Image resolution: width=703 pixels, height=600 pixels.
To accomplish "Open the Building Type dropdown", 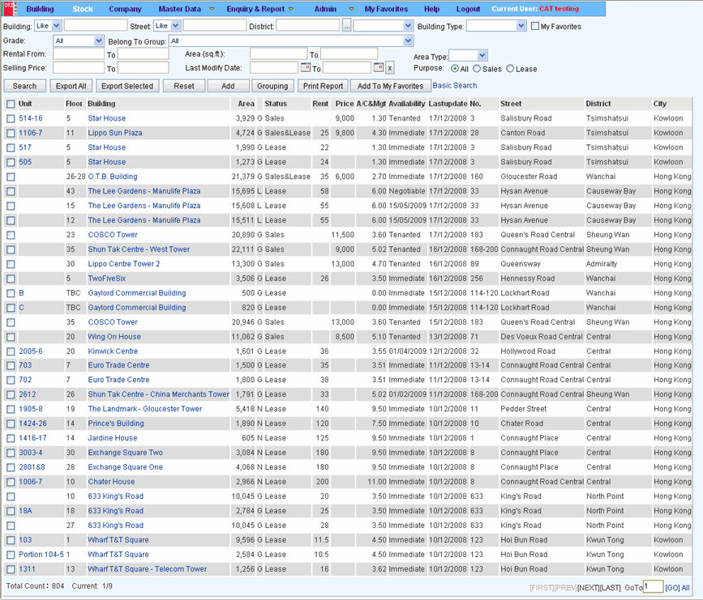I will (x=521, y=26).
